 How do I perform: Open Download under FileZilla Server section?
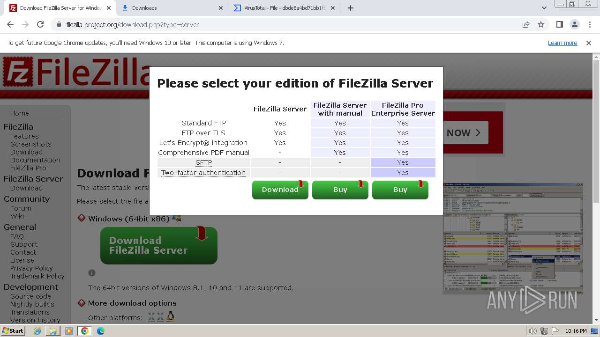(x=26, y=188)
